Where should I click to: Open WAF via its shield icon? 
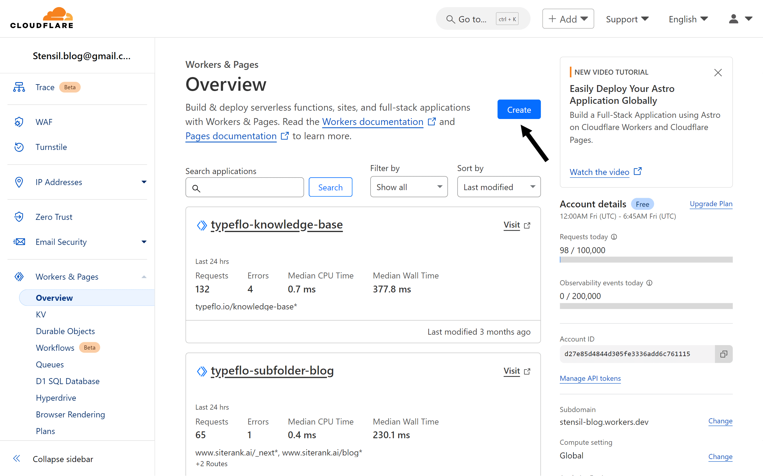pos(19,122)
